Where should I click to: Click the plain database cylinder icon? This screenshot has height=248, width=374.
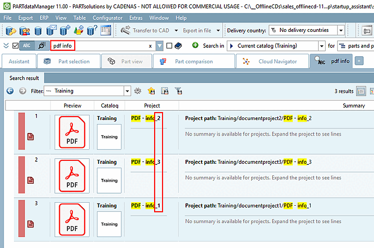pos(38,30)
